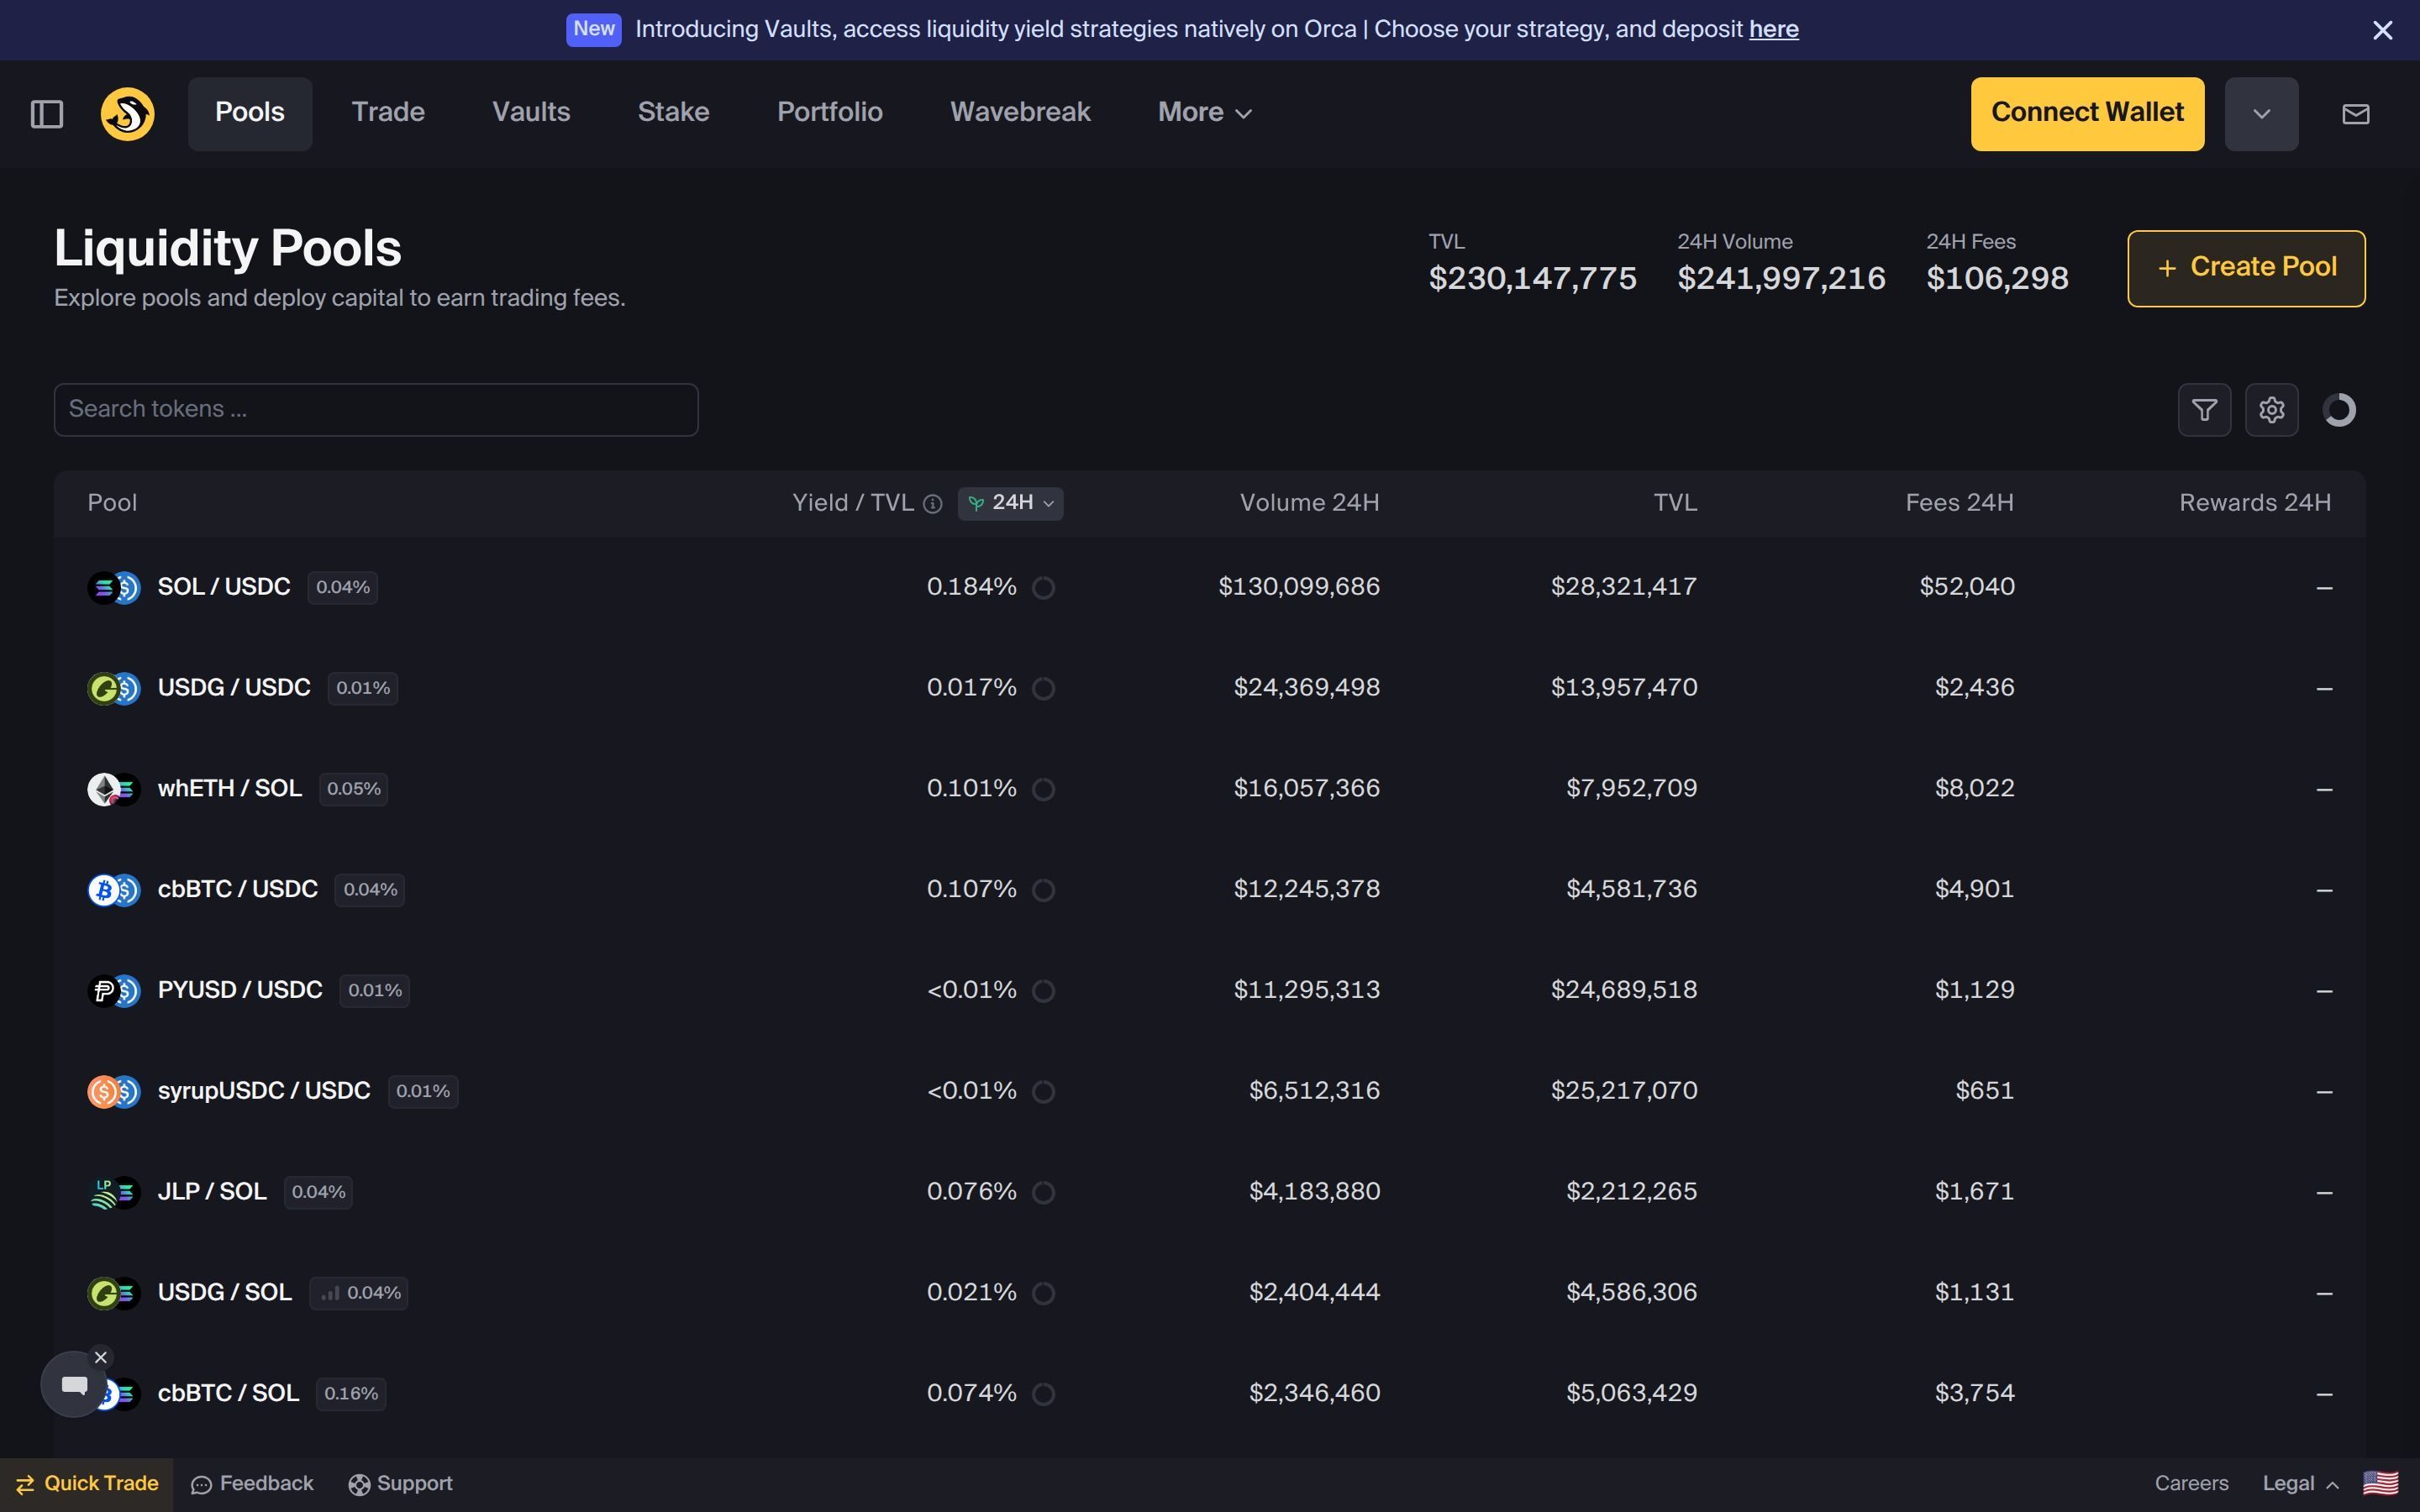Collapse the left sidebar panel
This screenshot has height=1512, width=2420.
coord(46,114)
